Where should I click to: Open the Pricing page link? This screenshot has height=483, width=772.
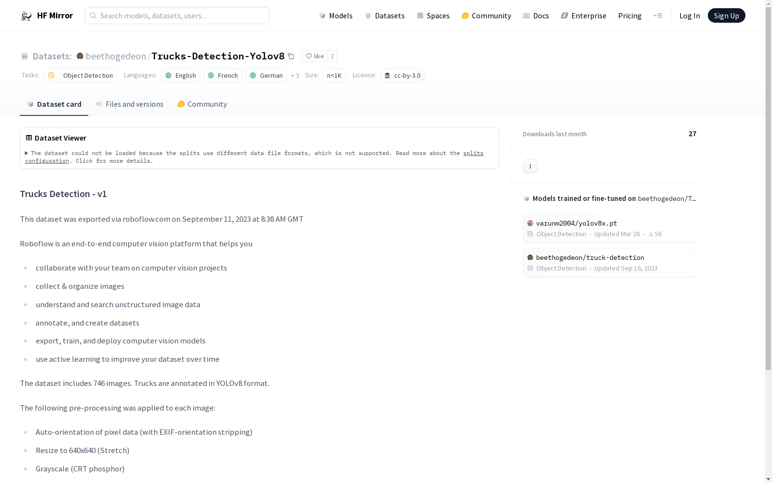coord(630,15)
